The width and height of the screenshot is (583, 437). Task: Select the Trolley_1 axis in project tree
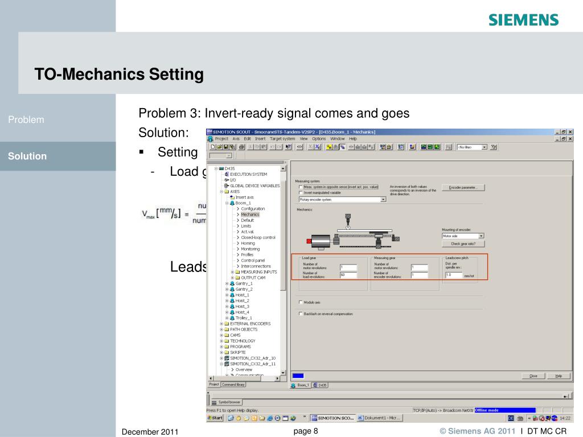coord(244,318)
